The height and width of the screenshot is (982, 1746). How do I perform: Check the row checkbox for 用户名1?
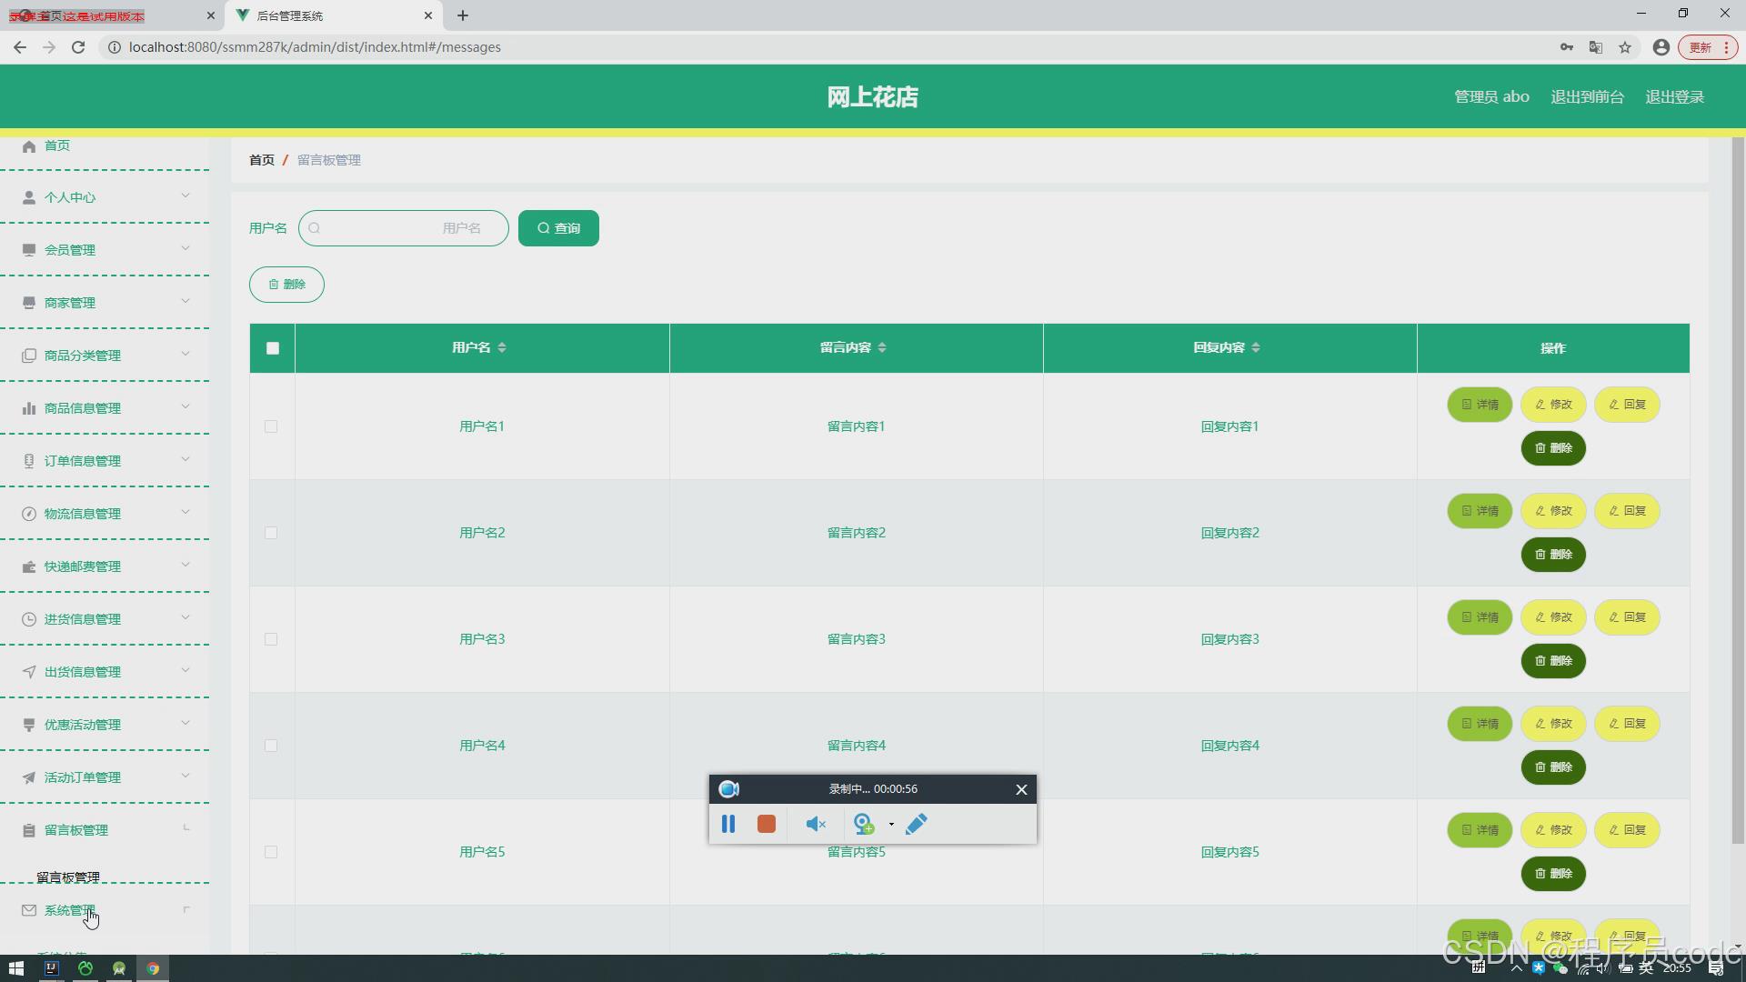pyautogui.click(x=271, y=426)
